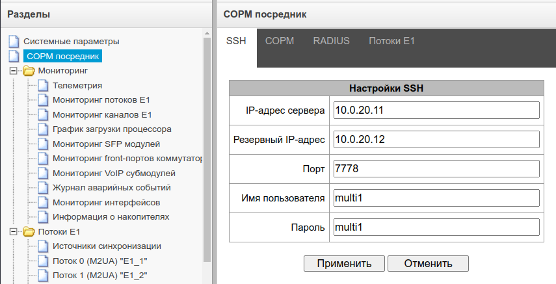Click the IP-адрес сервера input field
The image size is (556, 284).
point(436,110)
